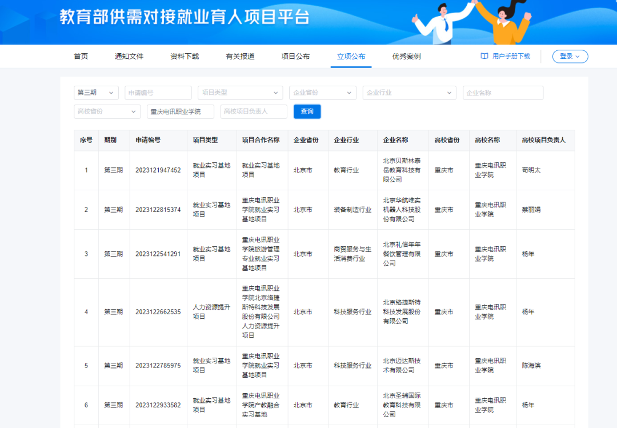
Task: Select the 立项公布 tab
Action: 351,56
